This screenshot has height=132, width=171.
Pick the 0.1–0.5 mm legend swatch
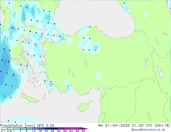pos(5,128)
